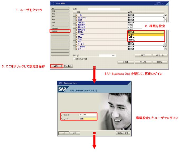Select user 0005 in the user list

click(60, 19)
